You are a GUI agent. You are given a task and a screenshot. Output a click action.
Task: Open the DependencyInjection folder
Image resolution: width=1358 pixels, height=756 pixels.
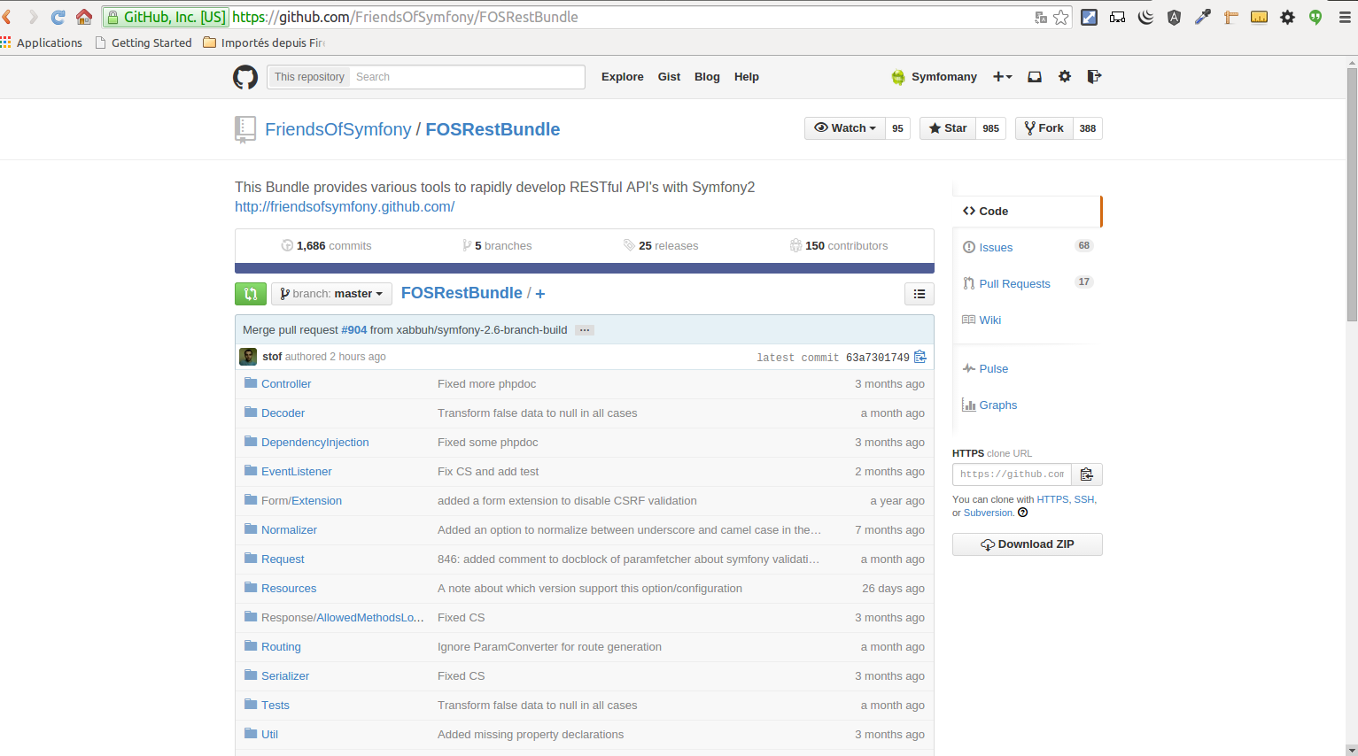pos(314,443)
